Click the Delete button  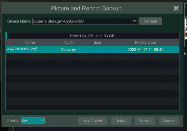(121, 121)
